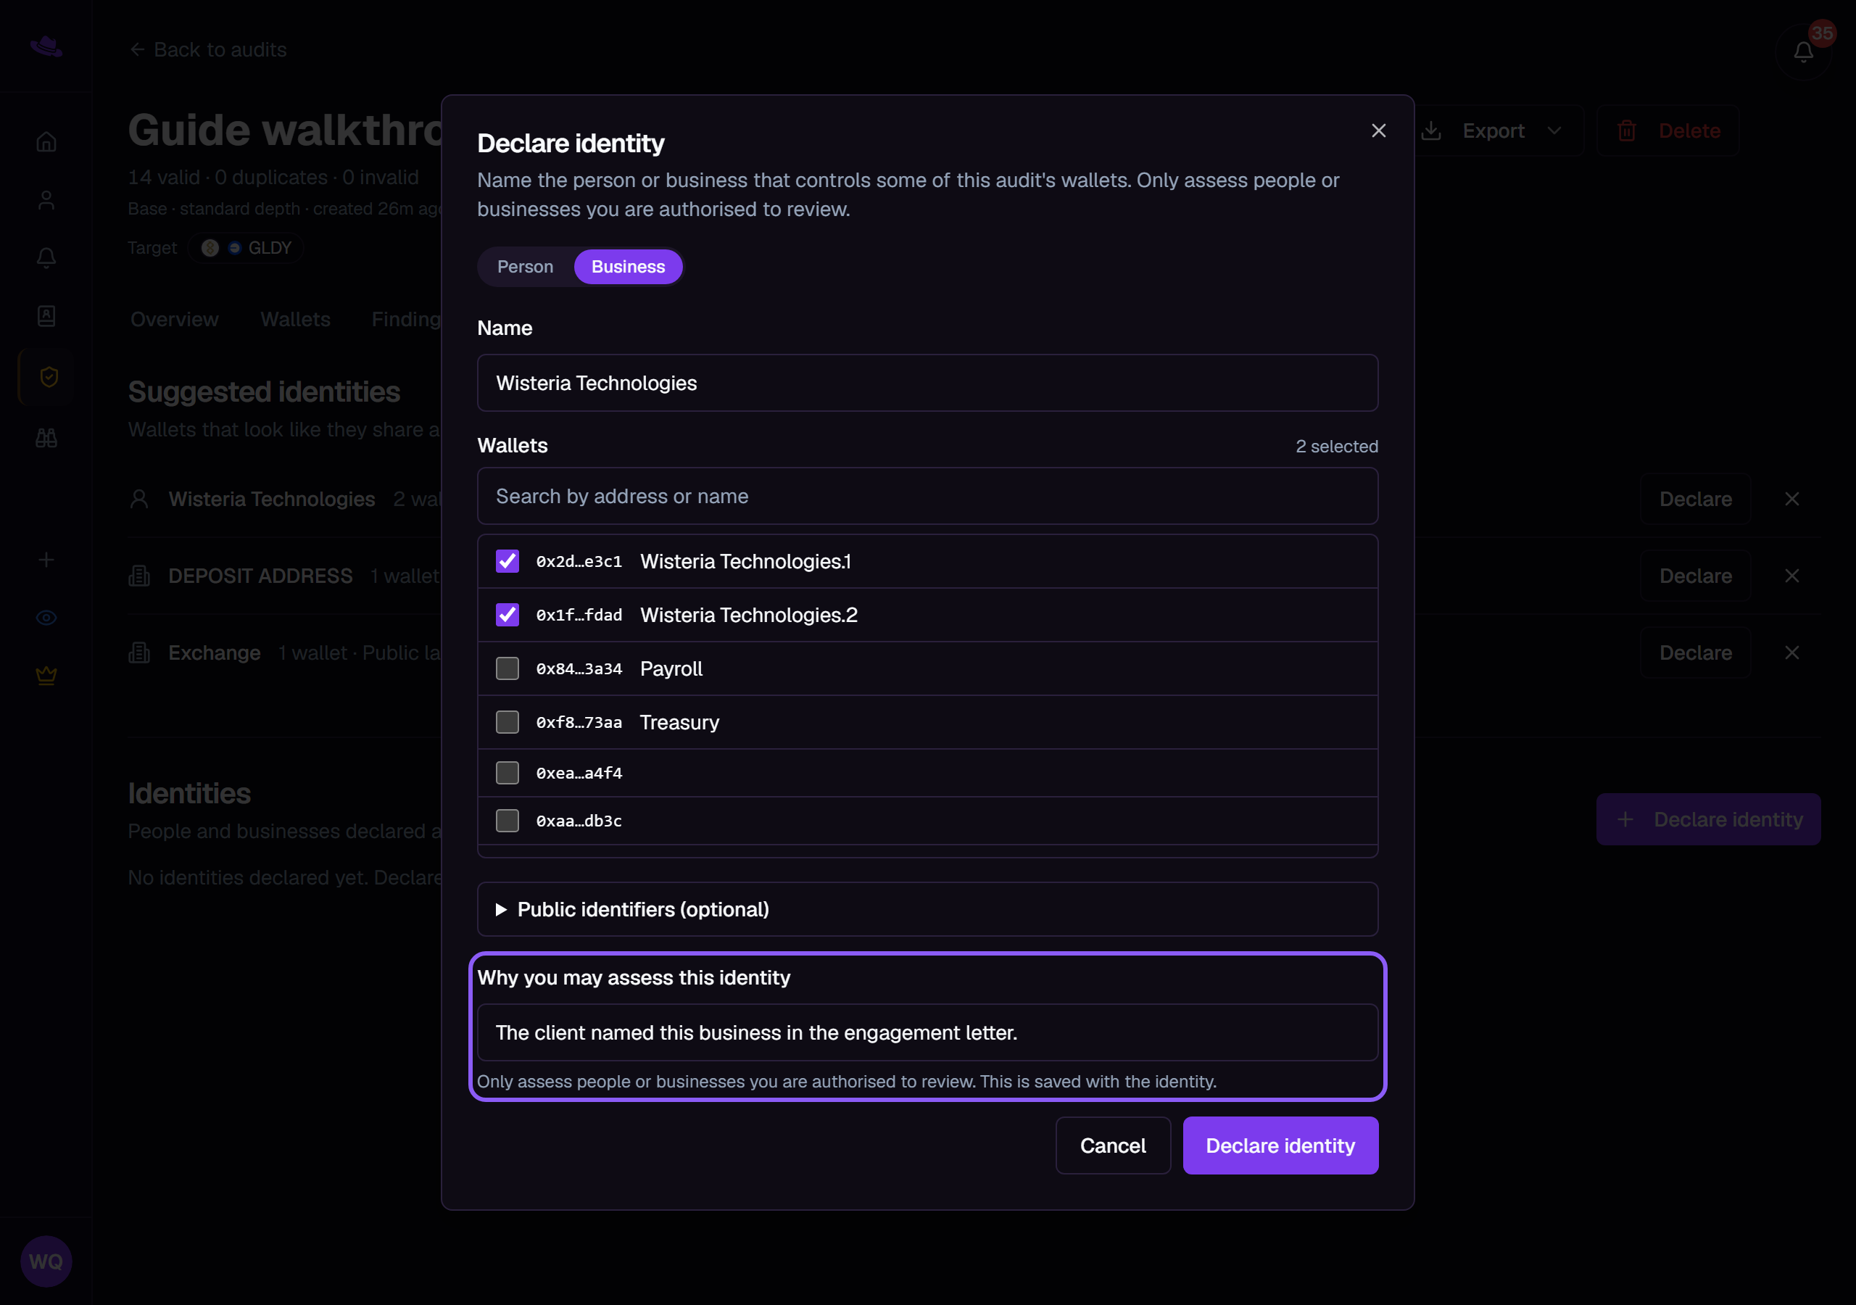This screenshot has width=1856, height=1305.
Task: Open the crown premium sidebar icon
Action: 46,675
